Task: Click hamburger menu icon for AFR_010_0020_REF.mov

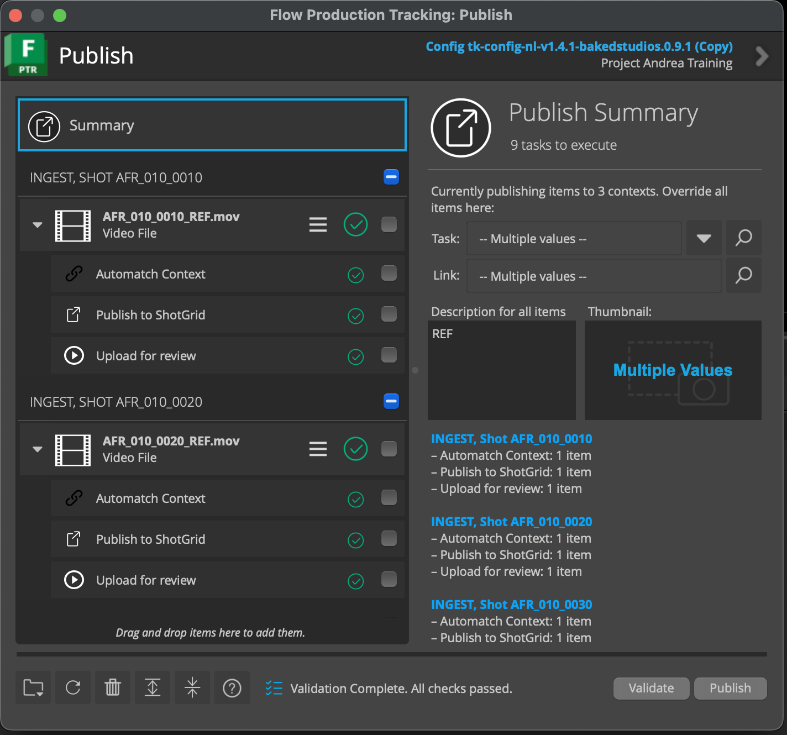Action: pyautogui.click(x=318, y=449)
